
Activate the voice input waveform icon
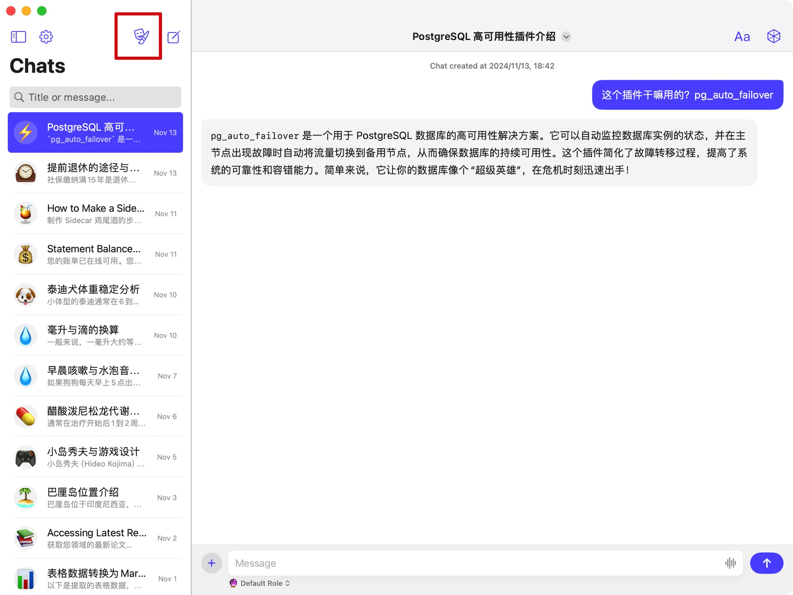point(730,563)
